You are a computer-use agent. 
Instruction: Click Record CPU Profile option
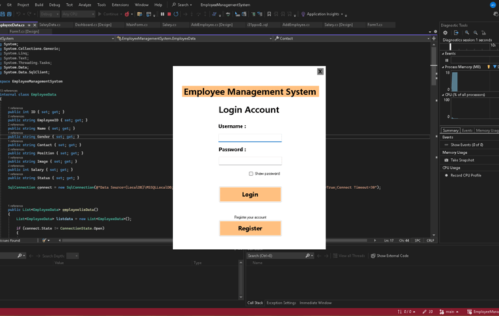click(x=466, y=175)
